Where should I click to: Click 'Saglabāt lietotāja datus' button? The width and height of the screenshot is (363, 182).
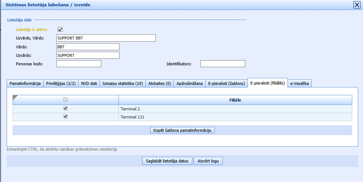(x=167, y=161)
